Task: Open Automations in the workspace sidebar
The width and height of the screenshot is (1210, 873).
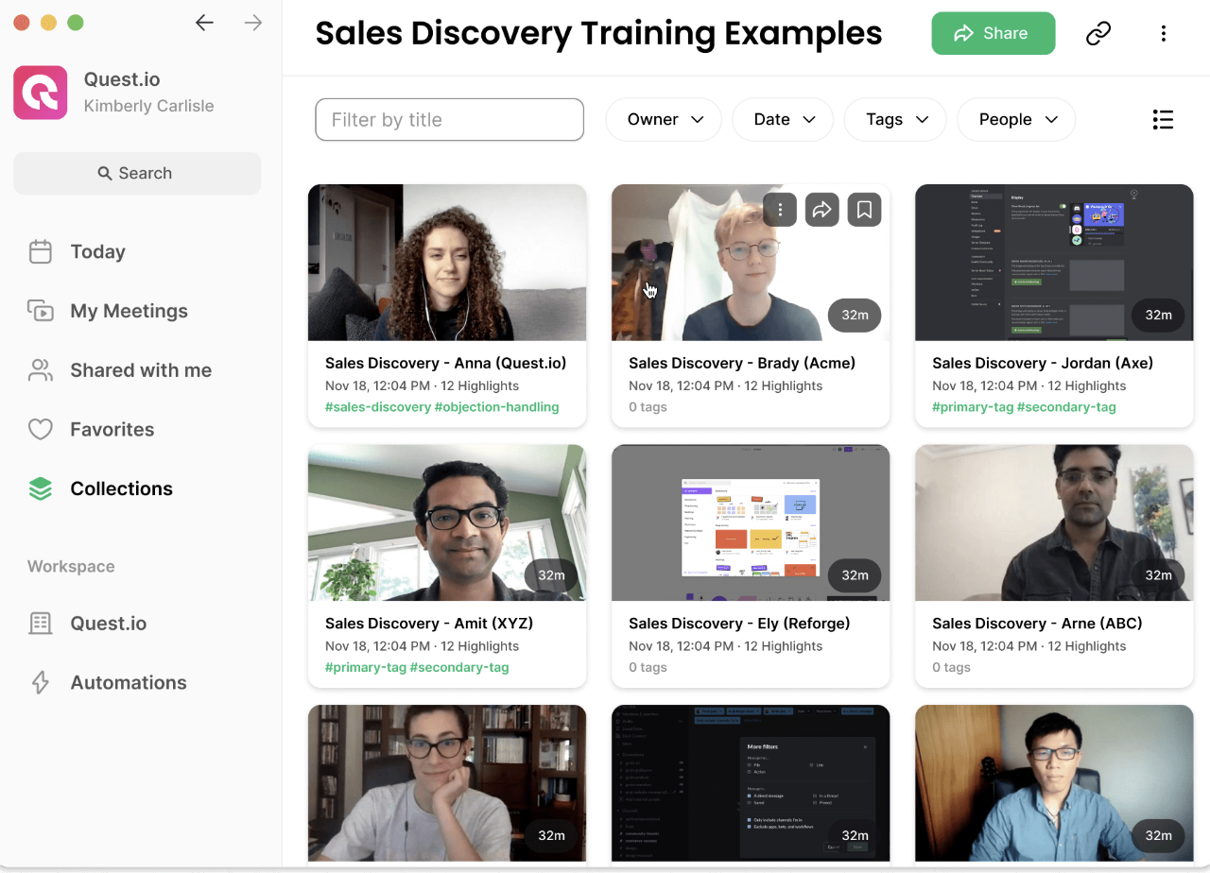Action: pyautogui.click(x=128, y=682)
